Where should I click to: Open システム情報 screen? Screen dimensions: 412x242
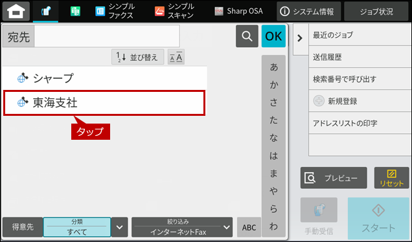click(x=308, y=11)
